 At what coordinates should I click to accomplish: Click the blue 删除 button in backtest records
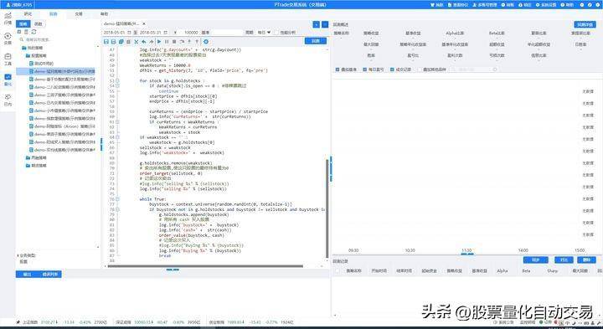[x=586, y=260]
